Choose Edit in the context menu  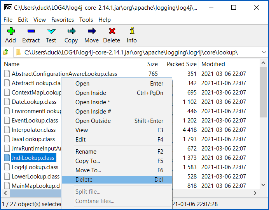point(117,140)
